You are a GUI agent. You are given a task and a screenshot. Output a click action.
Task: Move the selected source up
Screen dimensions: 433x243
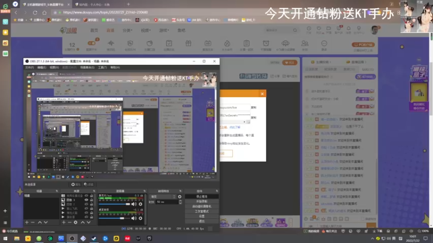pos(83,222)
